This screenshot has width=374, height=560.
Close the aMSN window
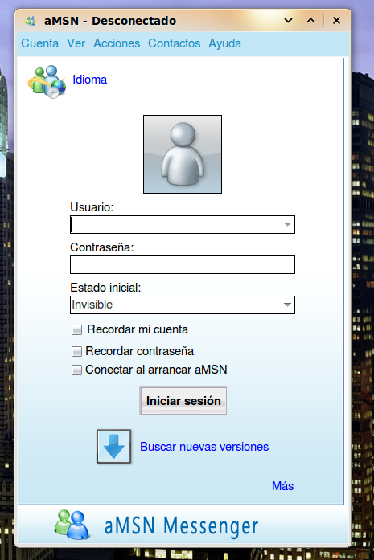336,21
